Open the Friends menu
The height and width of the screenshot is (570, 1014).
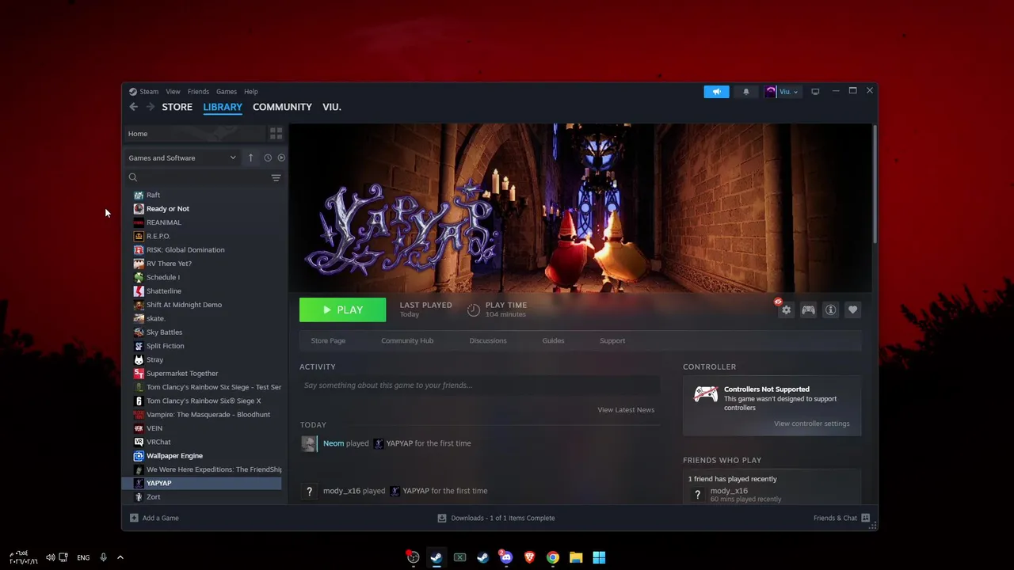(x=198, y=92)
